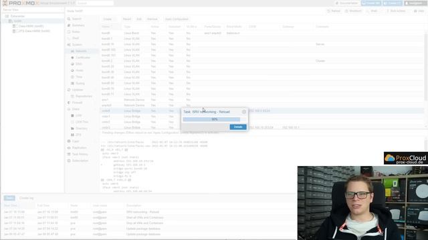428x240 pixels.
Task: Click the Create CT button
Action: coord(393,3)
